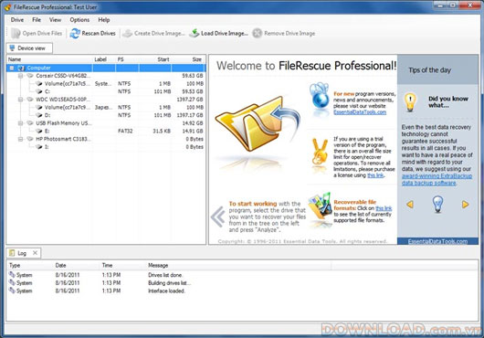Select the 'Building drives list...' log message
The height and width of the screenshot is (338, 484).
(x=170, y=283)
